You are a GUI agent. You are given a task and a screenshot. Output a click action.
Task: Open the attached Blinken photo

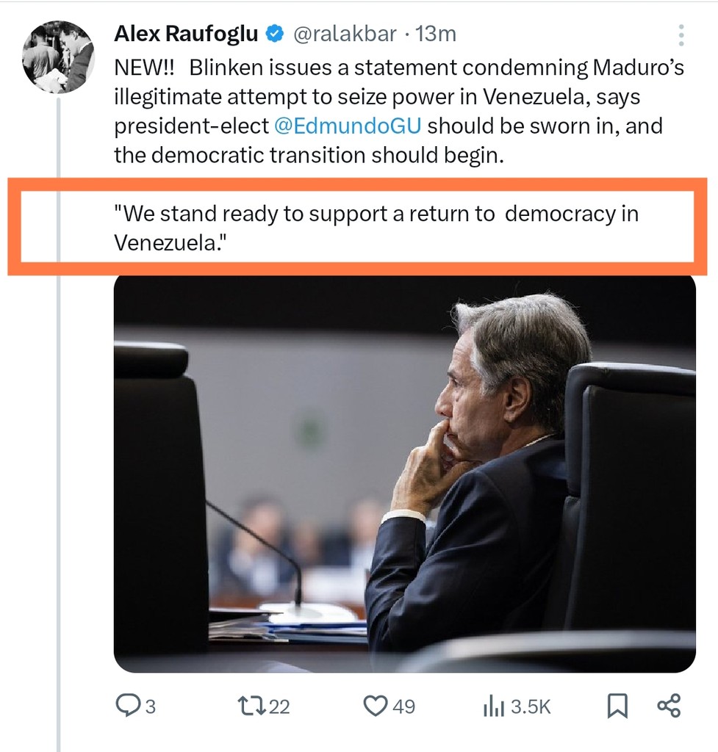[x=404, y=474]
